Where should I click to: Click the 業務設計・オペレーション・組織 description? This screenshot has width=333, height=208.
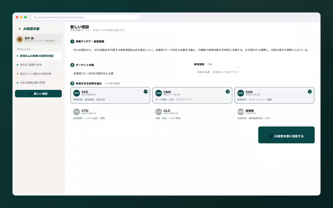point(254,100)
